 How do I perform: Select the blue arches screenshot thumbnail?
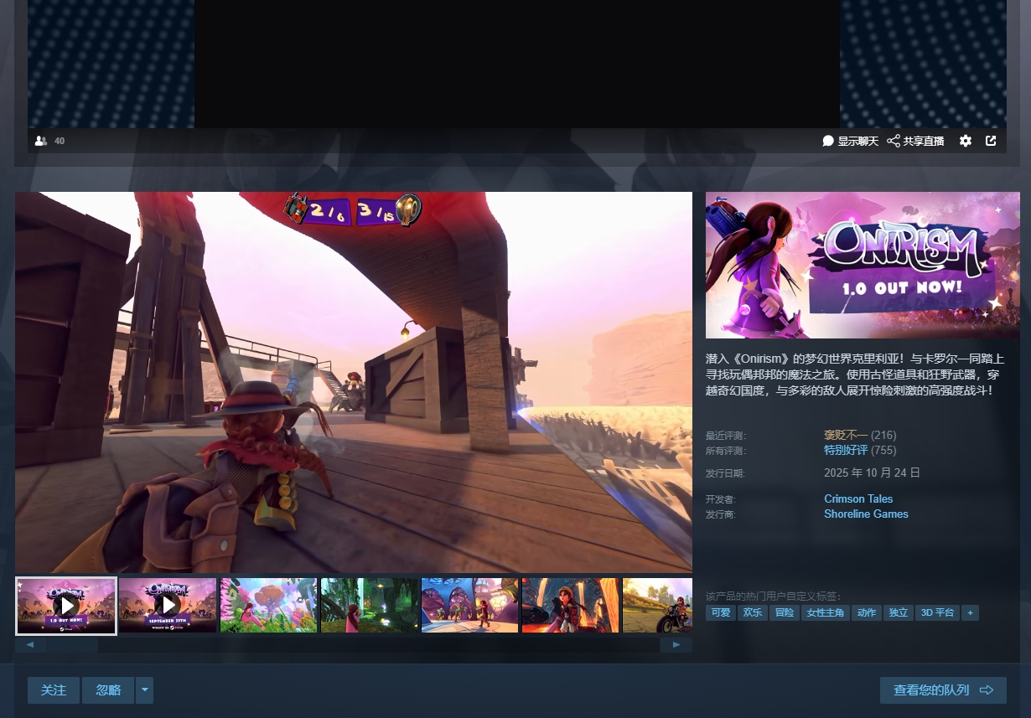[x=469, y=605]
